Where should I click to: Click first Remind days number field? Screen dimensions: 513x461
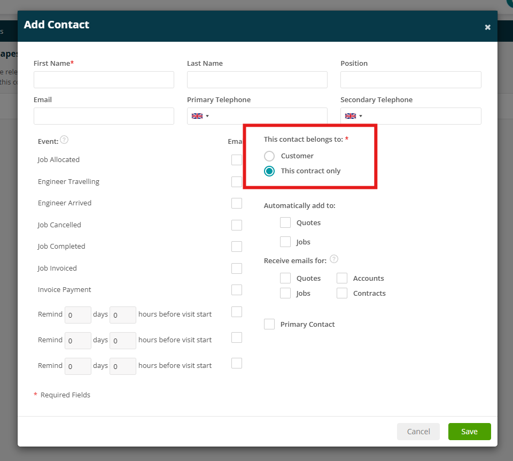click(x=78, y=315)
